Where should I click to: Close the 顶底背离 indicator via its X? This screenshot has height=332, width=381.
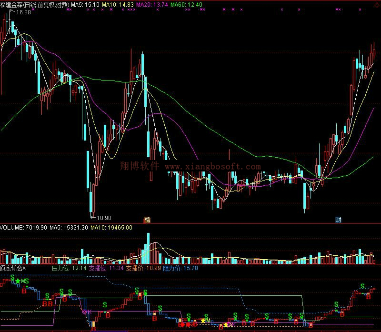[25, 269]
